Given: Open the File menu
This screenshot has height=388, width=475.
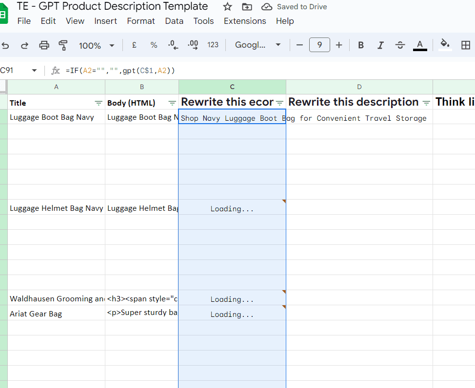Looking at the screenshot, I should [24, 21].
